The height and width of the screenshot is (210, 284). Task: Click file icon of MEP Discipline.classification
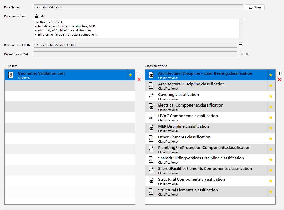click(x=151, y=128)
